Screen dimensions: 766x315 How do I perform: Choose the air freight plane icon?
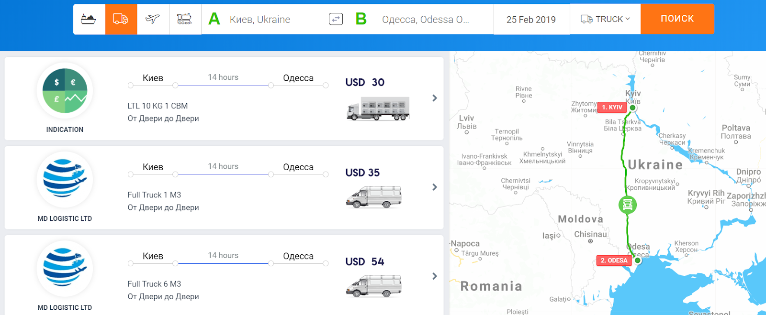pos(153,19)
